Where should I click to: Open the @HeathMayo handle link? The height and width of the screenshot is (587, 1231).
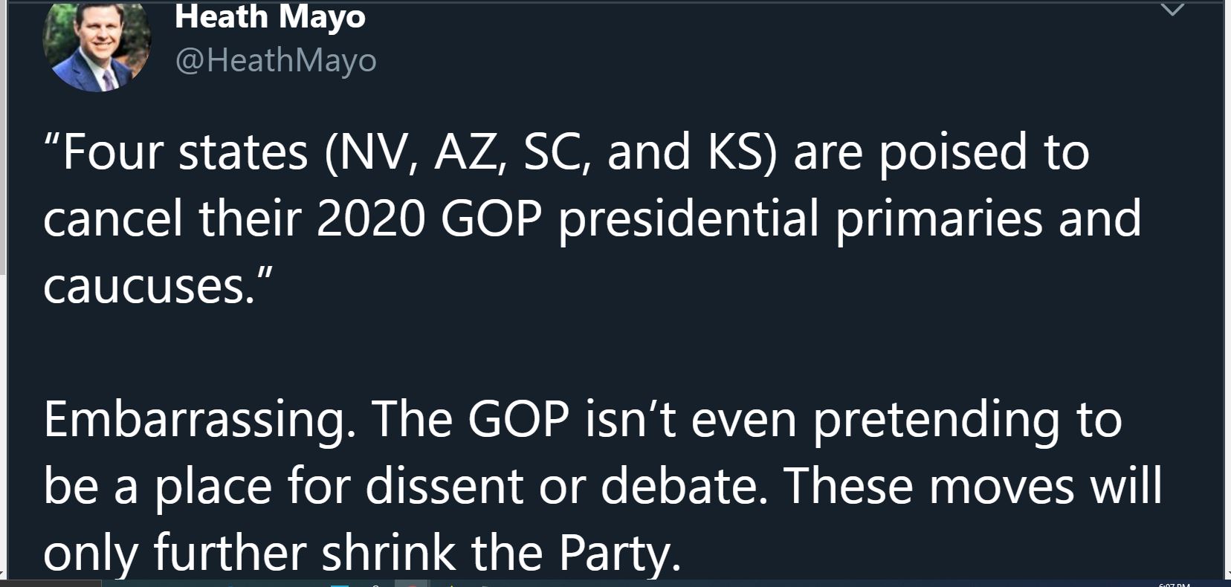click(x=276, y=60)
